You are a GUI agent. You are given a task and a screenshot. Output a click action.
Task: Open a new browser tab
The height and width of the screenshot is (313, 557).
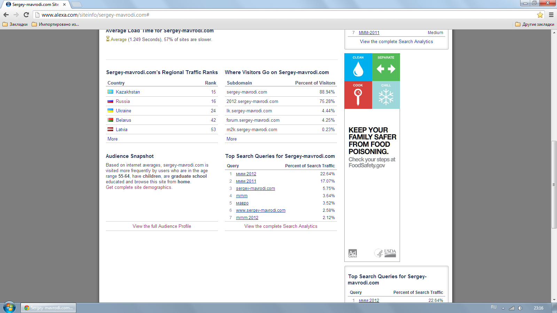coord(76,5)
